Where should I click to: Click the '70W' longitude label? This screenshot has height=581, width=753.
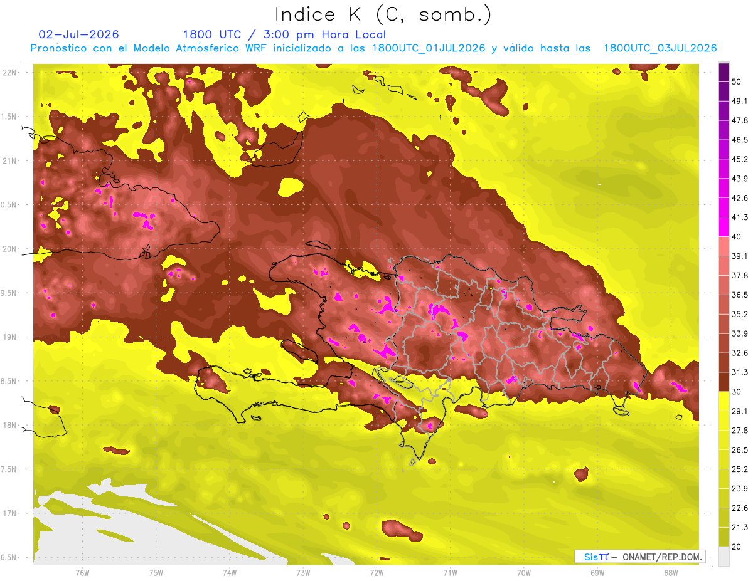pyautogui.click(x=524, y=573)
